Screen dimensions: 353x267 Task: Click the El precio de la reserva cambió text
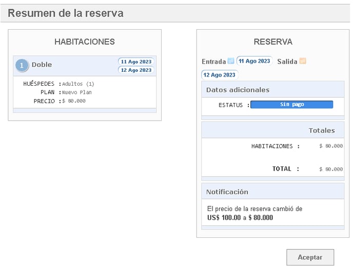click(254, 209)
